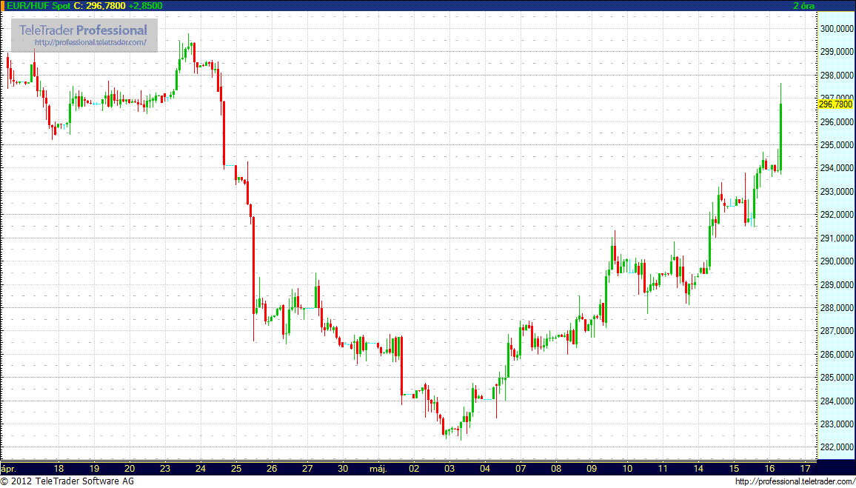
Task: Click the 289,0000 price axis label
Action: coord(836,285)
